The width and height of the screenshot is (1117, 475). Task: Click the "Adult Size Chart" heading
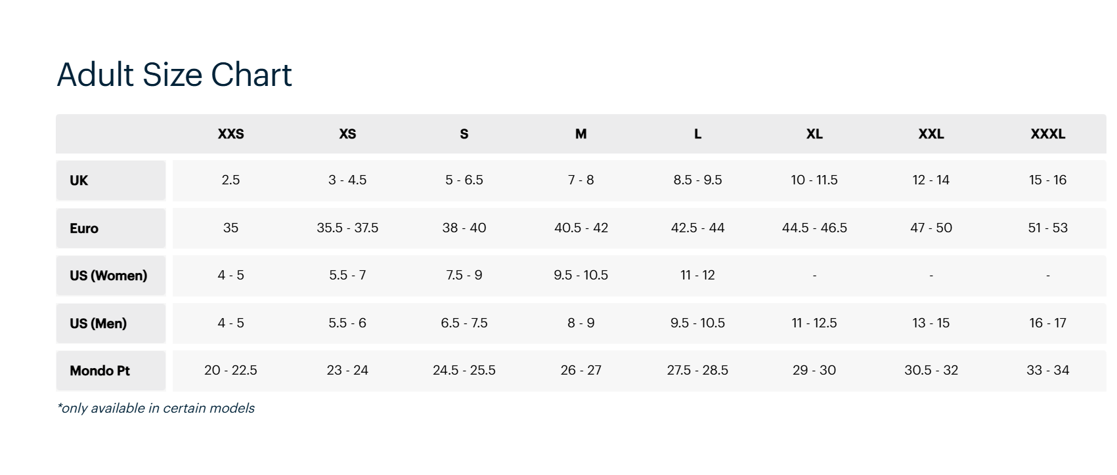174,75
